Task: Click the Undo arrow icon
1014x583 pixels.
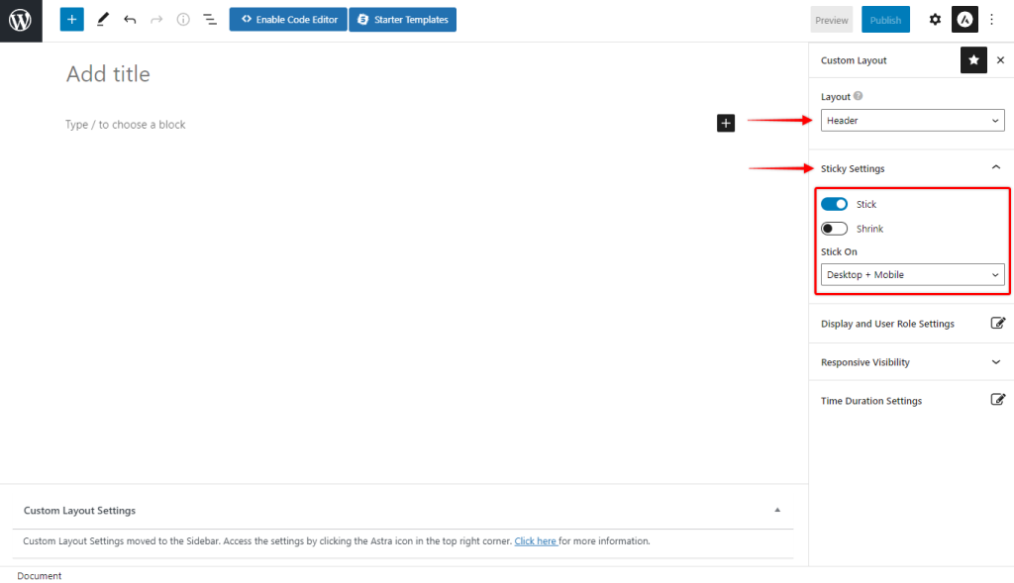Action: (x=130, y=20)
